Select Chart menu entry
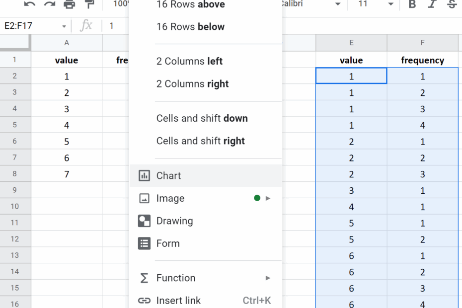Viewport: 462px width, 308px height. [x=206, y=176]
